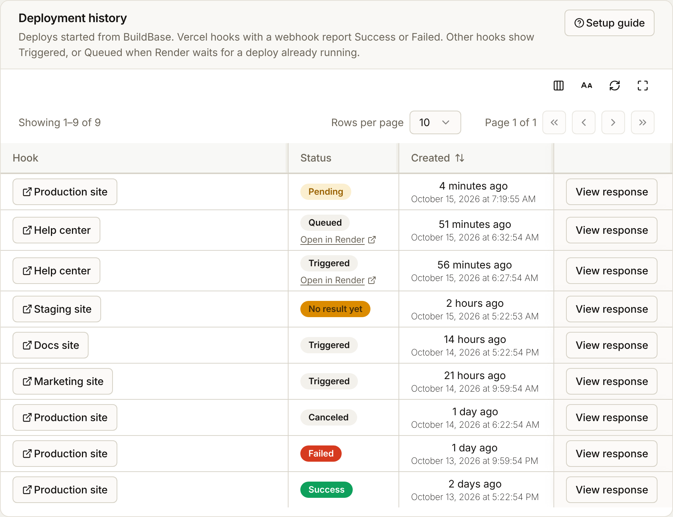Viewport: 673px width, 517px height.
Task: View response for the Docs site deploy
Action: pos(612,345)
